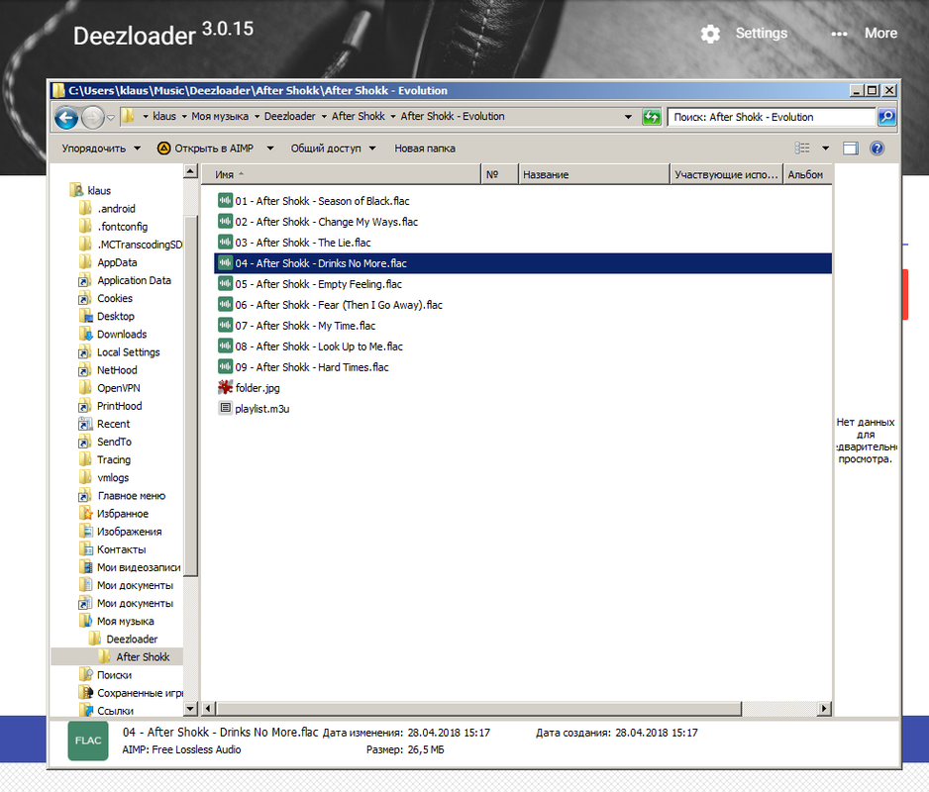Open the view options dropdown arrow
The image size is (929, 792).
(x=825, y=148)
